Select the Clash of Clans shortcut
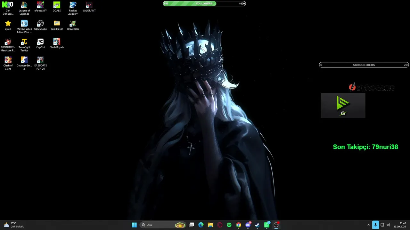 pyautogui.click(x=8, y=63)
